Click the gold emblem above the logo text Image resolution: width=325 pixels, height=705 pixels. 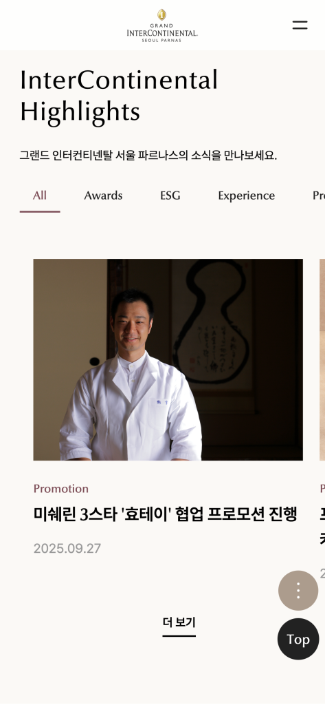coord(161,15)
